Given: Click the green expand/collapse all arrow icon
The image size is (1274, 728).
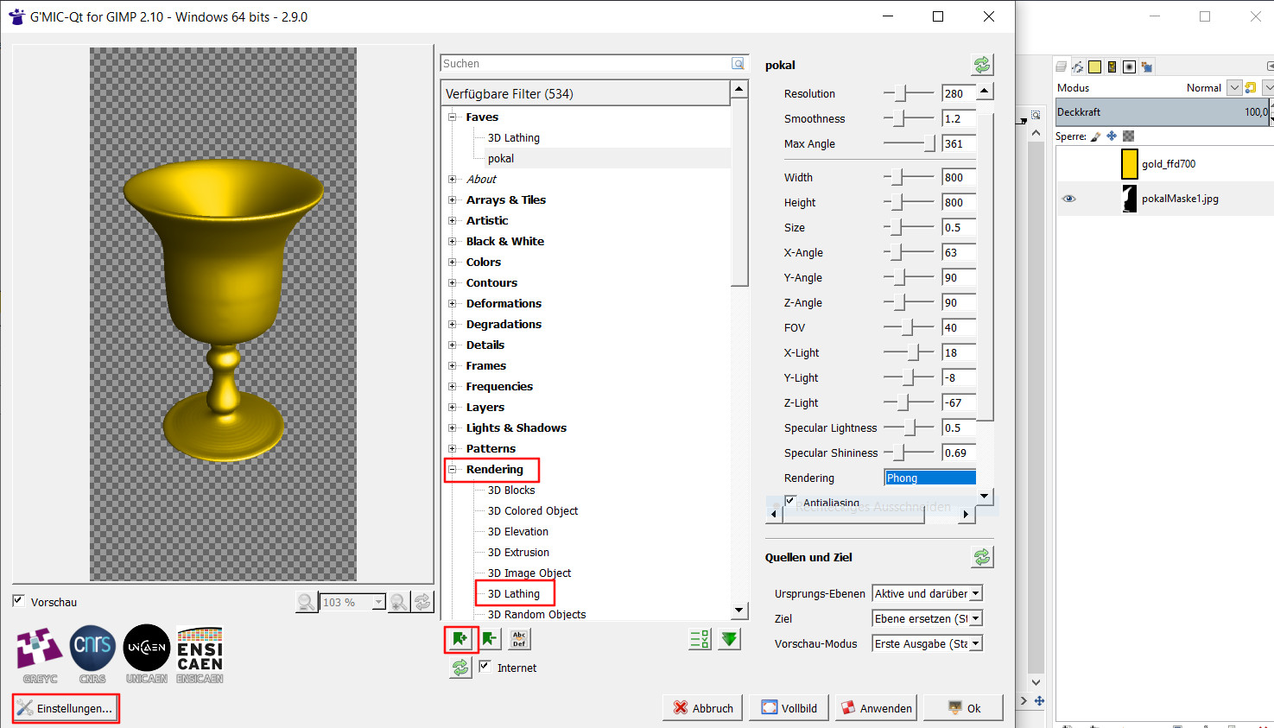Looking at the screenshot, I should [730, 639].
